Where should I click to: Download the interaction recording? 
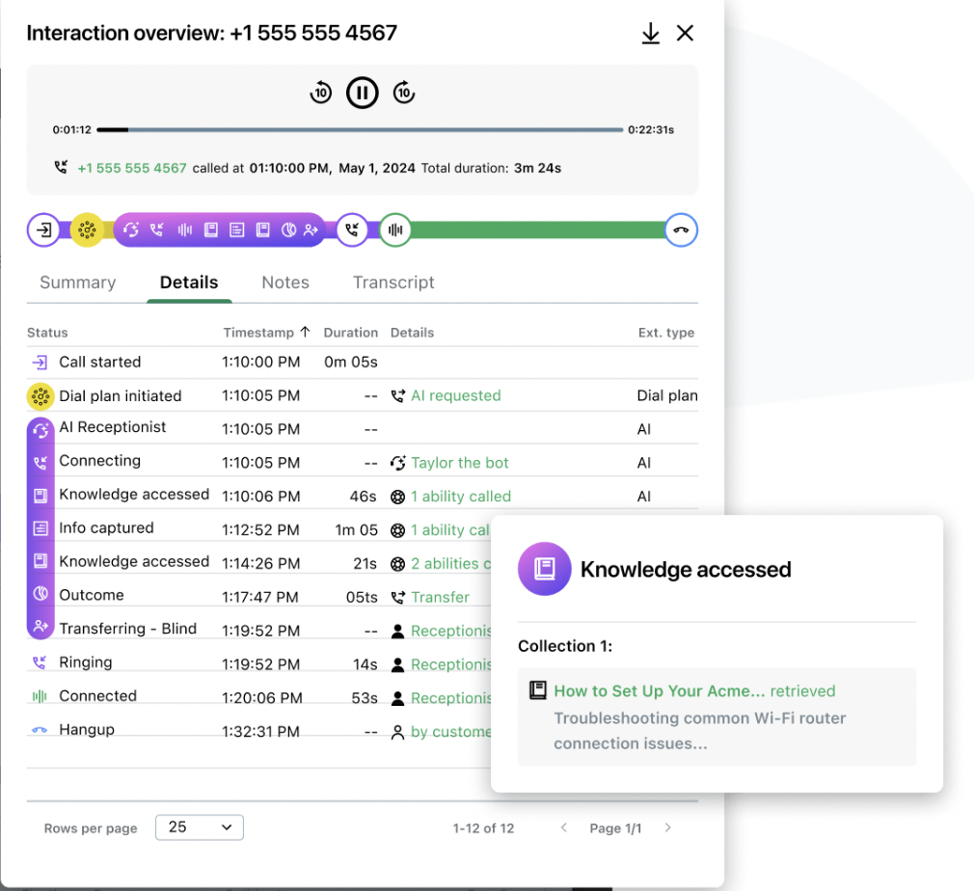[650, 34]
